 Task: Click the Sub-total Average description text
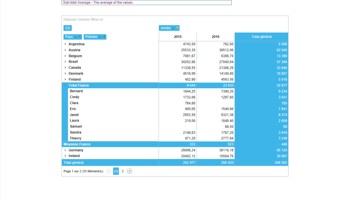pos(98,3)
